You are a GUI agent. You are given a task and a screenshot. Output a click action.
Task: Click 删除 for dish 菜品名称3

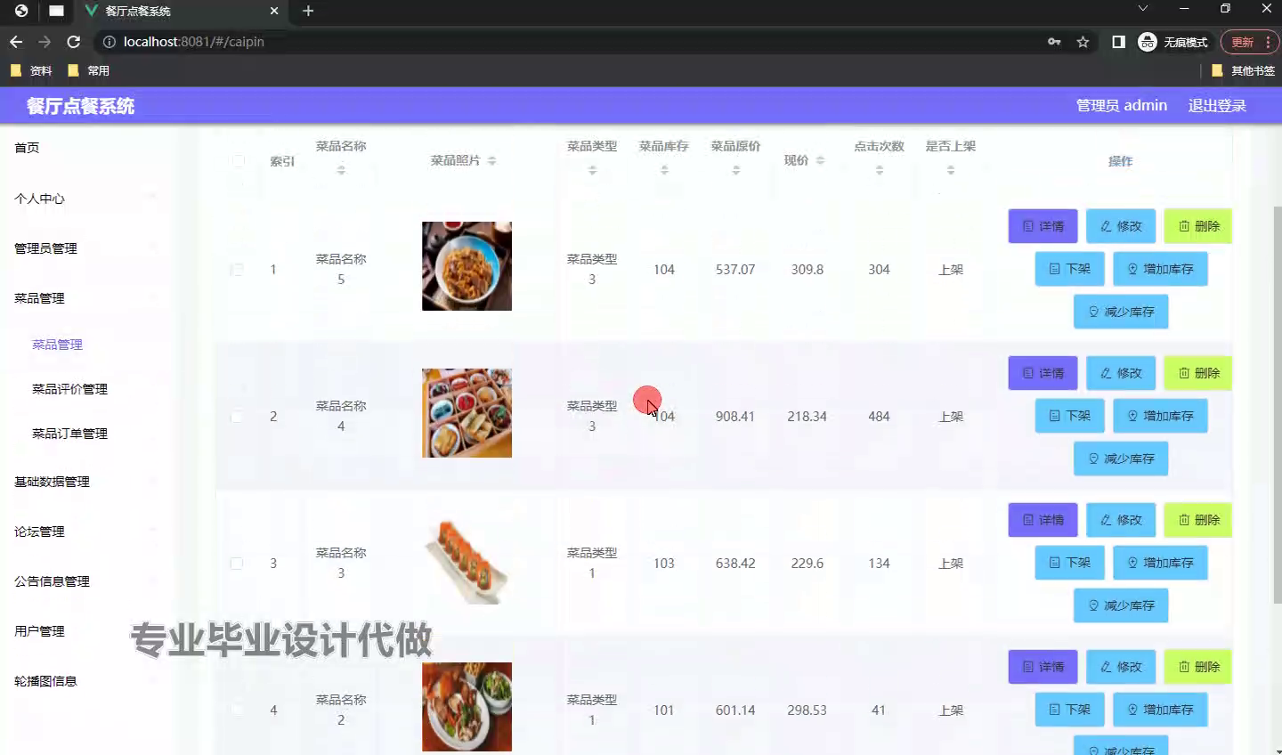[1198, 520]
